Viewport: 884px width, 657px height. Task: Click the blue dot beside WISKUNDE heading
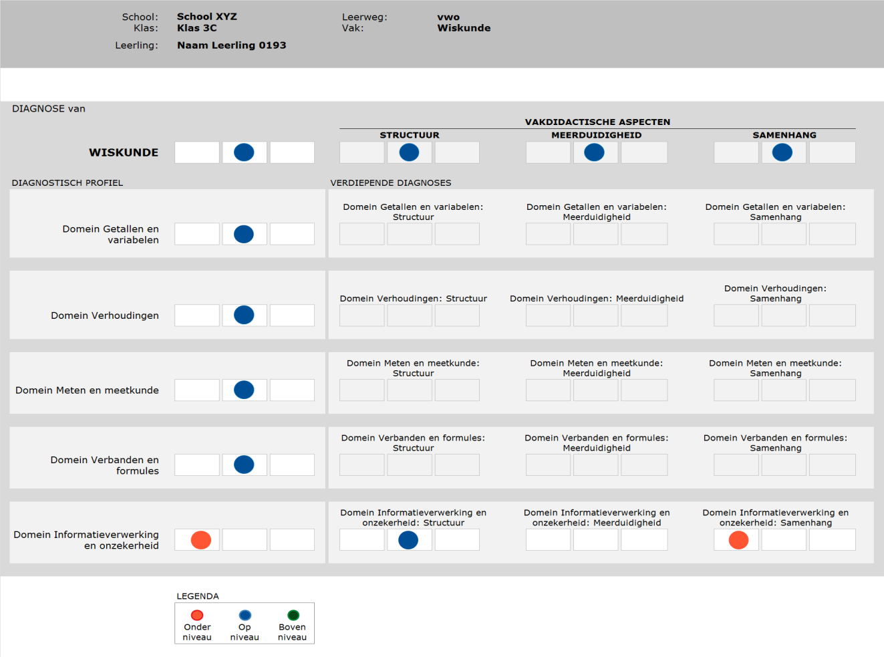(x=244, y=152)
